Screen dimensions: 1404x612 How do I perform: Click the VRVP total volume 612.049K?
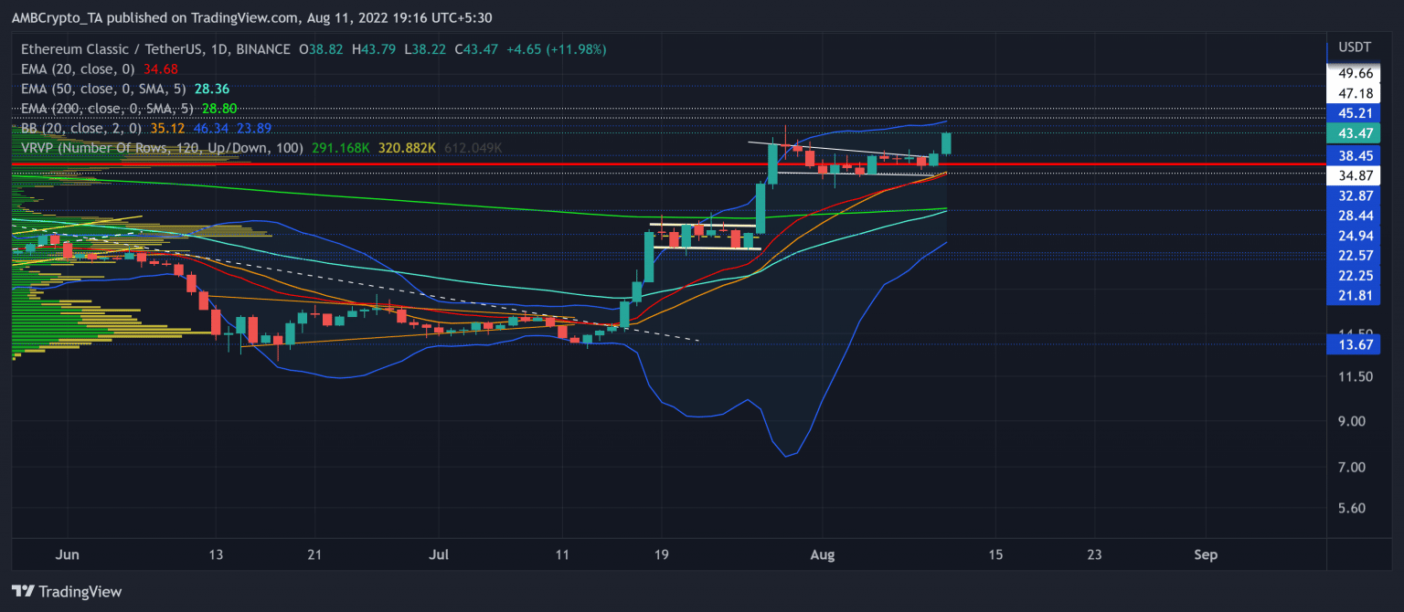coord(473,147)
